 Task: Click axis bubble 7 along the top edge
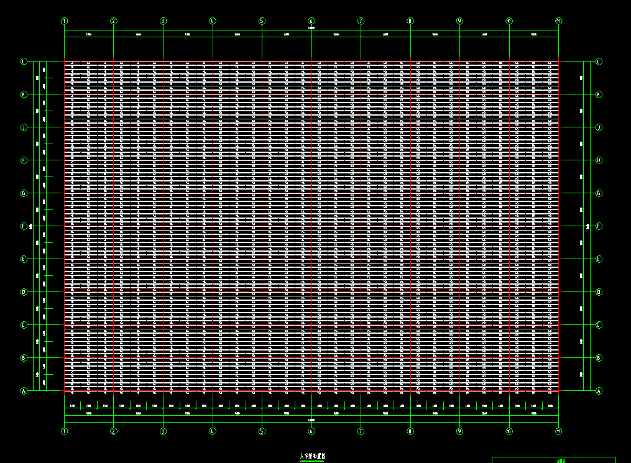(x=361, y=21)
